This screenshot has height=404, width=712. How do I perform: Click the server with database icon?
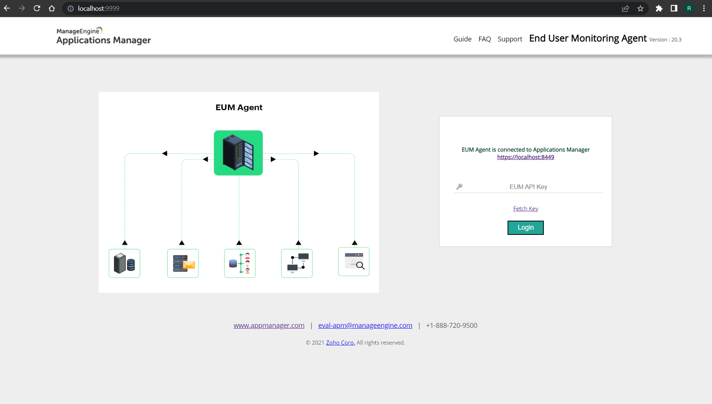(124, 263)
